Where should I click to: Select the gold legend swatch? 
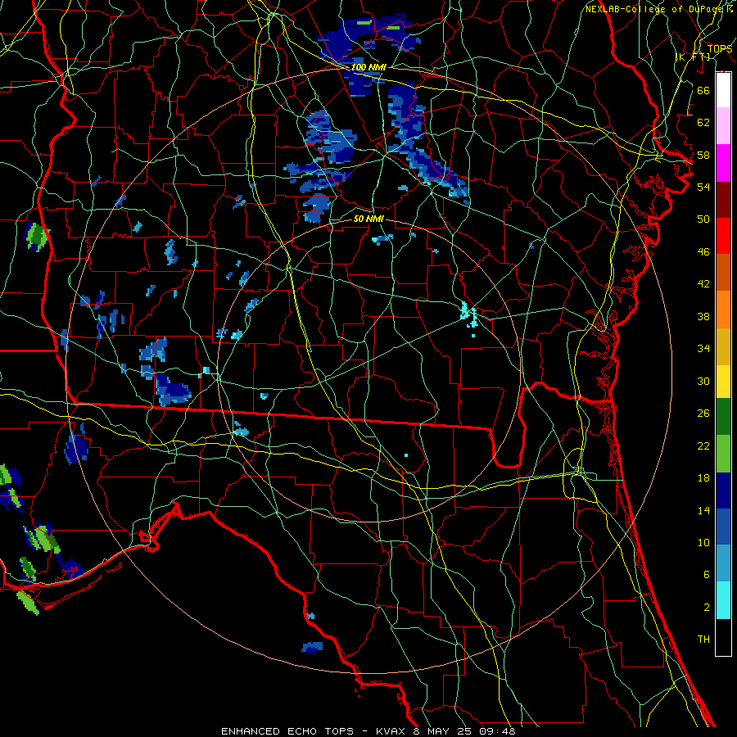tap(723, 346)
